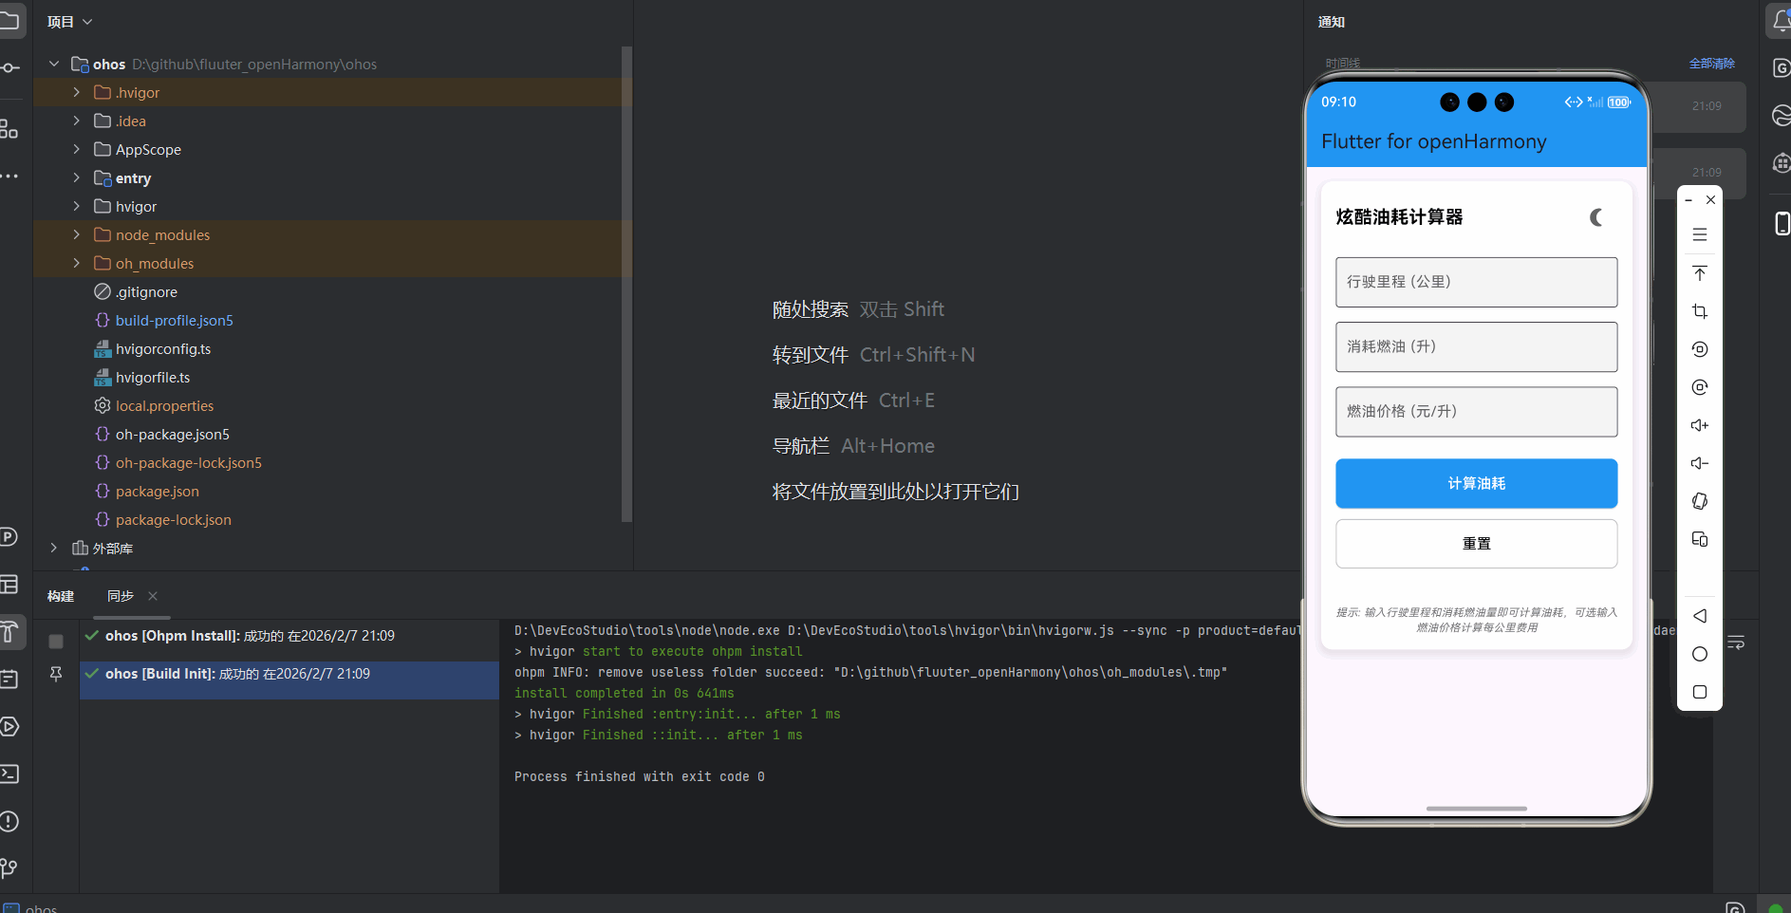Viewport: 1791px width, 913px height.
Task: Click the 计算油耗 button
Action: point(1476,484)
